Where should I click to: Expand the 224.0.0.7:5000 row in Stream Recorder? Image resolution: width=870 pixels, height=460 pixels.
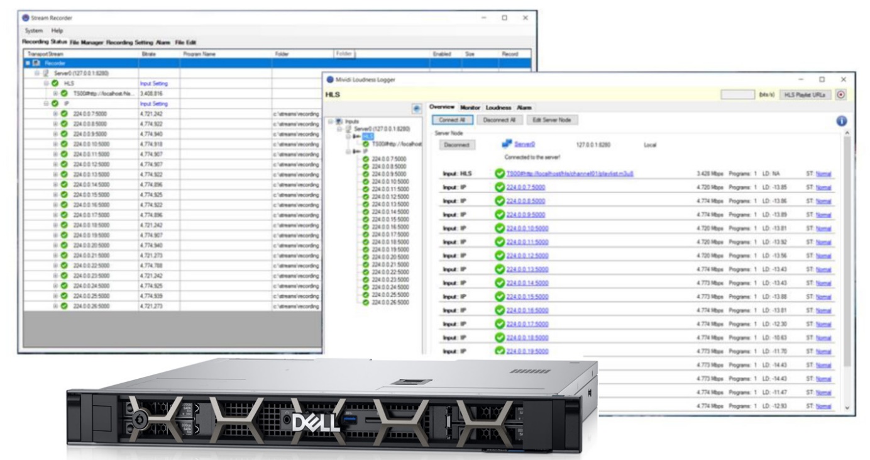(55, 114)
